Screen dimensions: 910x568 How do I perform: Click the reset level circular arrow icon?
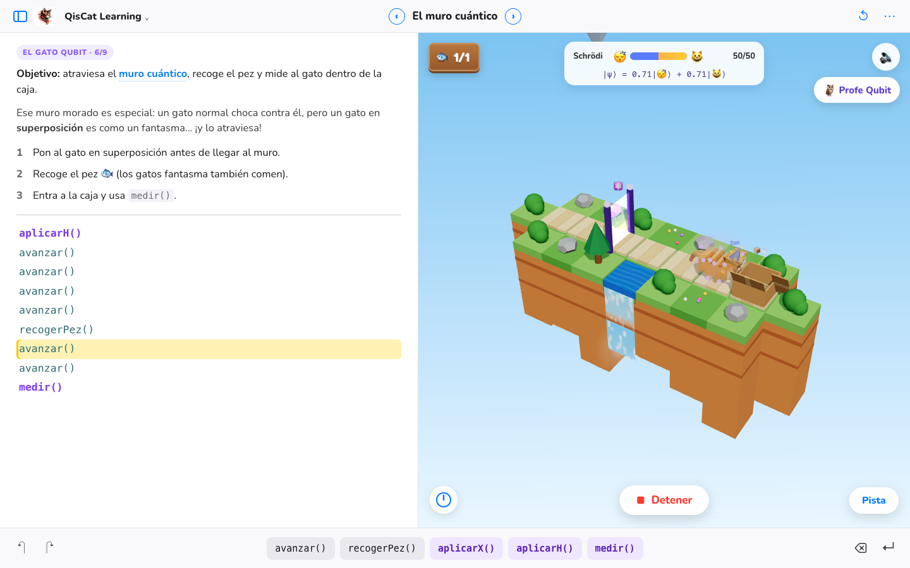pos(863,16)
